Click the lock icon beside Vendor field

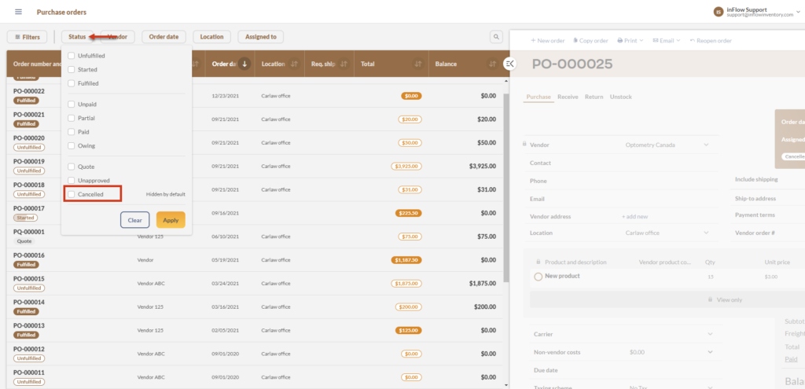pyautogui.click(x=524, y=145)
